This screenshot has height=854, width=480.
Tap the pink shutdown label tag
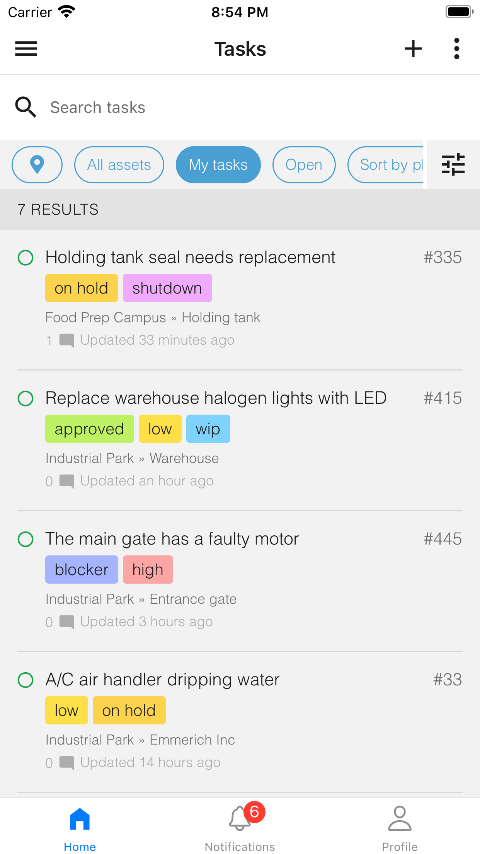pyautogui.click(x=167, y=288)
